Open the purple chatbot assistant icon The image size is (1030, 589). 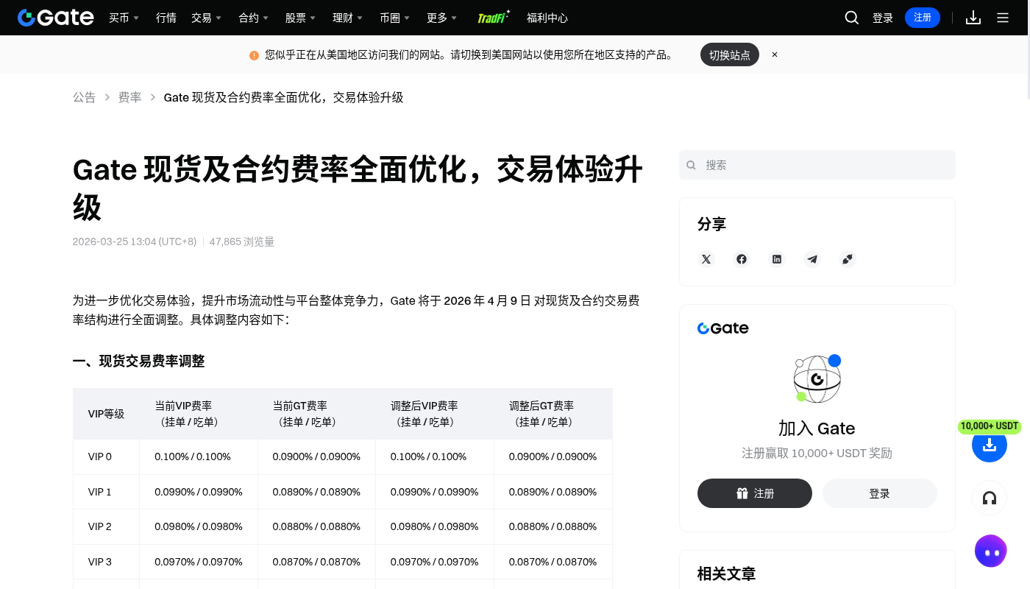click(990, 551)
